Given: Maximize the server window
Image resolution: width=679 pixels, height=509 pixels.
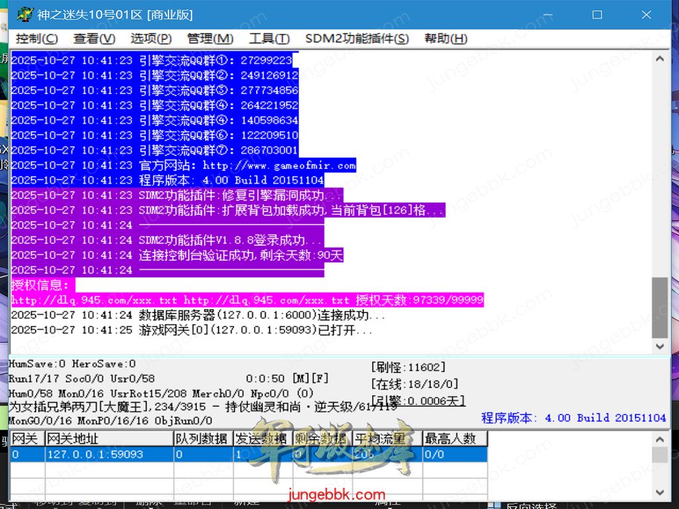Looking at the screenshot, I should tap(597, 14).
